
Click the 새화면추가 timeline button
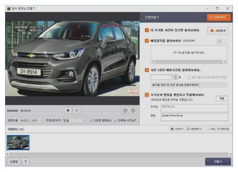coord(194,129)
